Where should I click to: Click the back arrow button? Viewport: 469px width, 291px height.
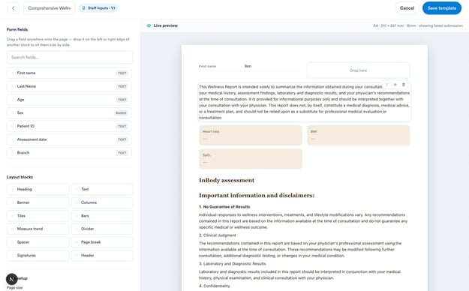coord(13,8)
